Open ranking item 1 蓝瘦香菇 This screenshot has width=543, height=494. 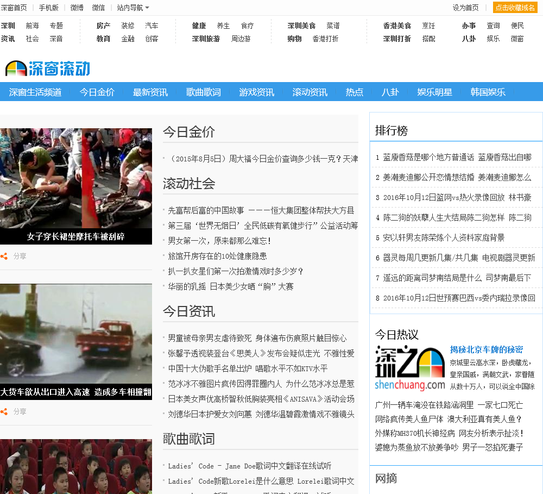pos(457,158)
